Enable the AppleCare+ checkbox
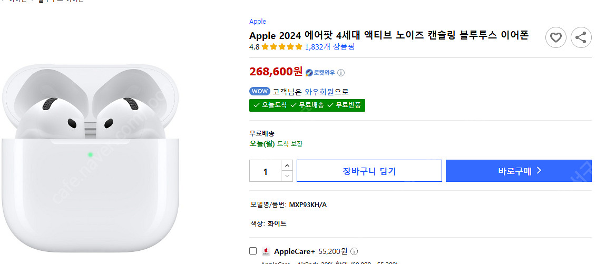Viewport: 596px width, 264px height. tap(253, 251)
